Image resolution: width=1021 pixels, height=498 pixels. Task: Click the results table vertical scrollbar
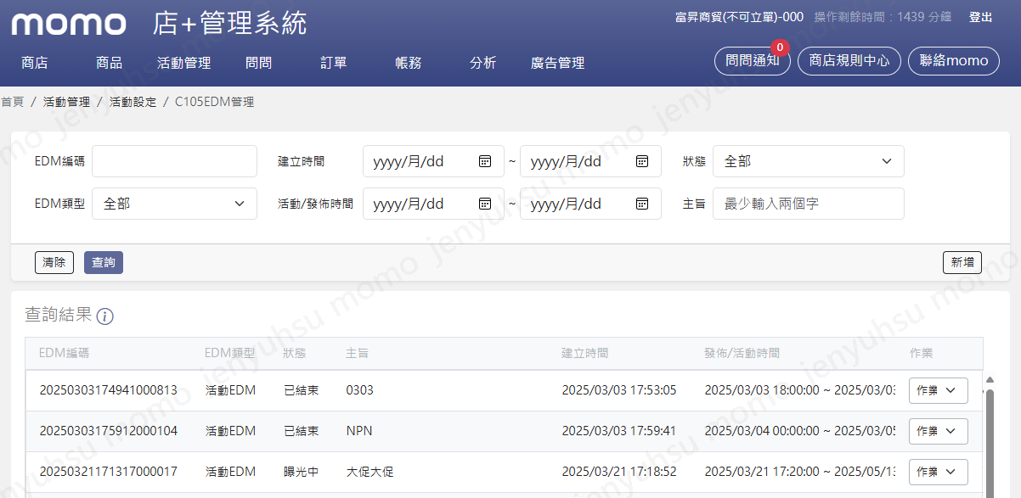(989, 441)
